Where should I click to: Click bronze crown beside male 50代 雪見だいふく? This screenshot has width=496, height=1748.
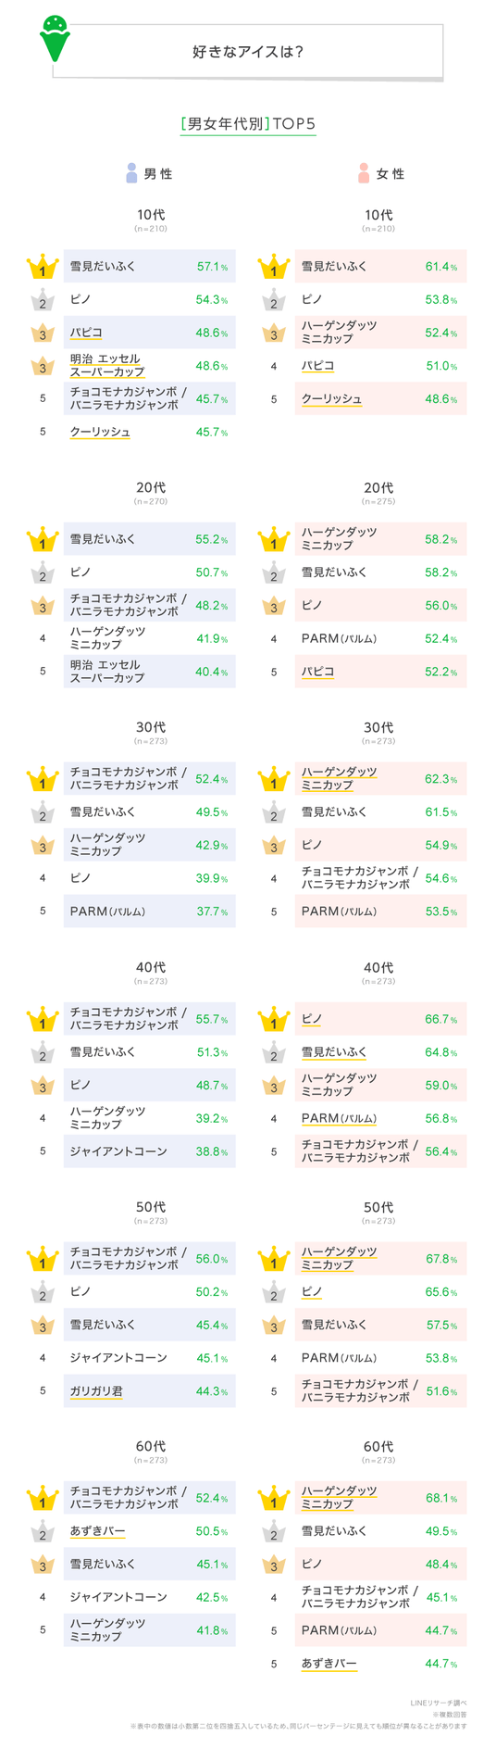pyautogui.click(x=43, y=1326)
